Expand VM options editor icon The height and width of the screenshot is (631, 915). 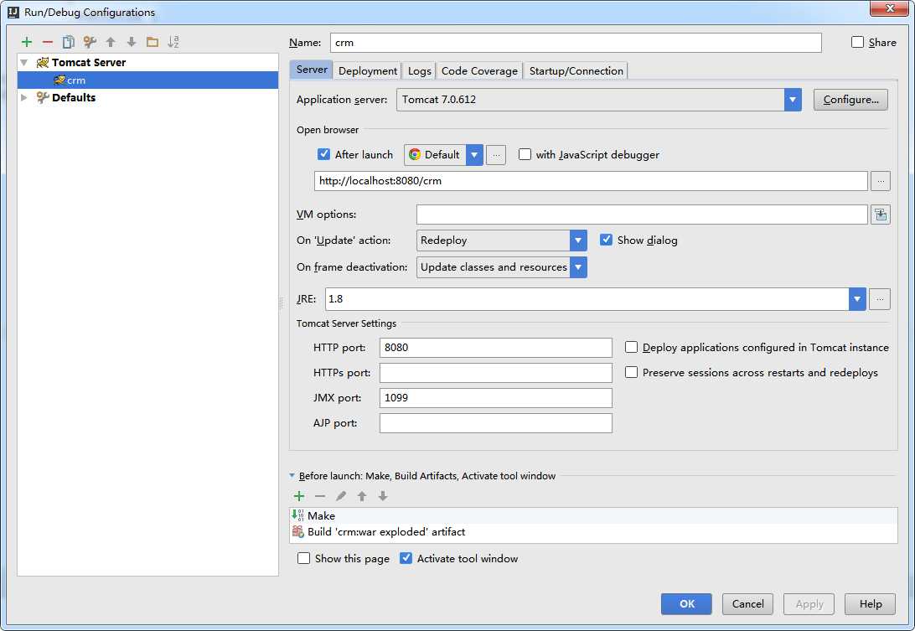[880, 215]
